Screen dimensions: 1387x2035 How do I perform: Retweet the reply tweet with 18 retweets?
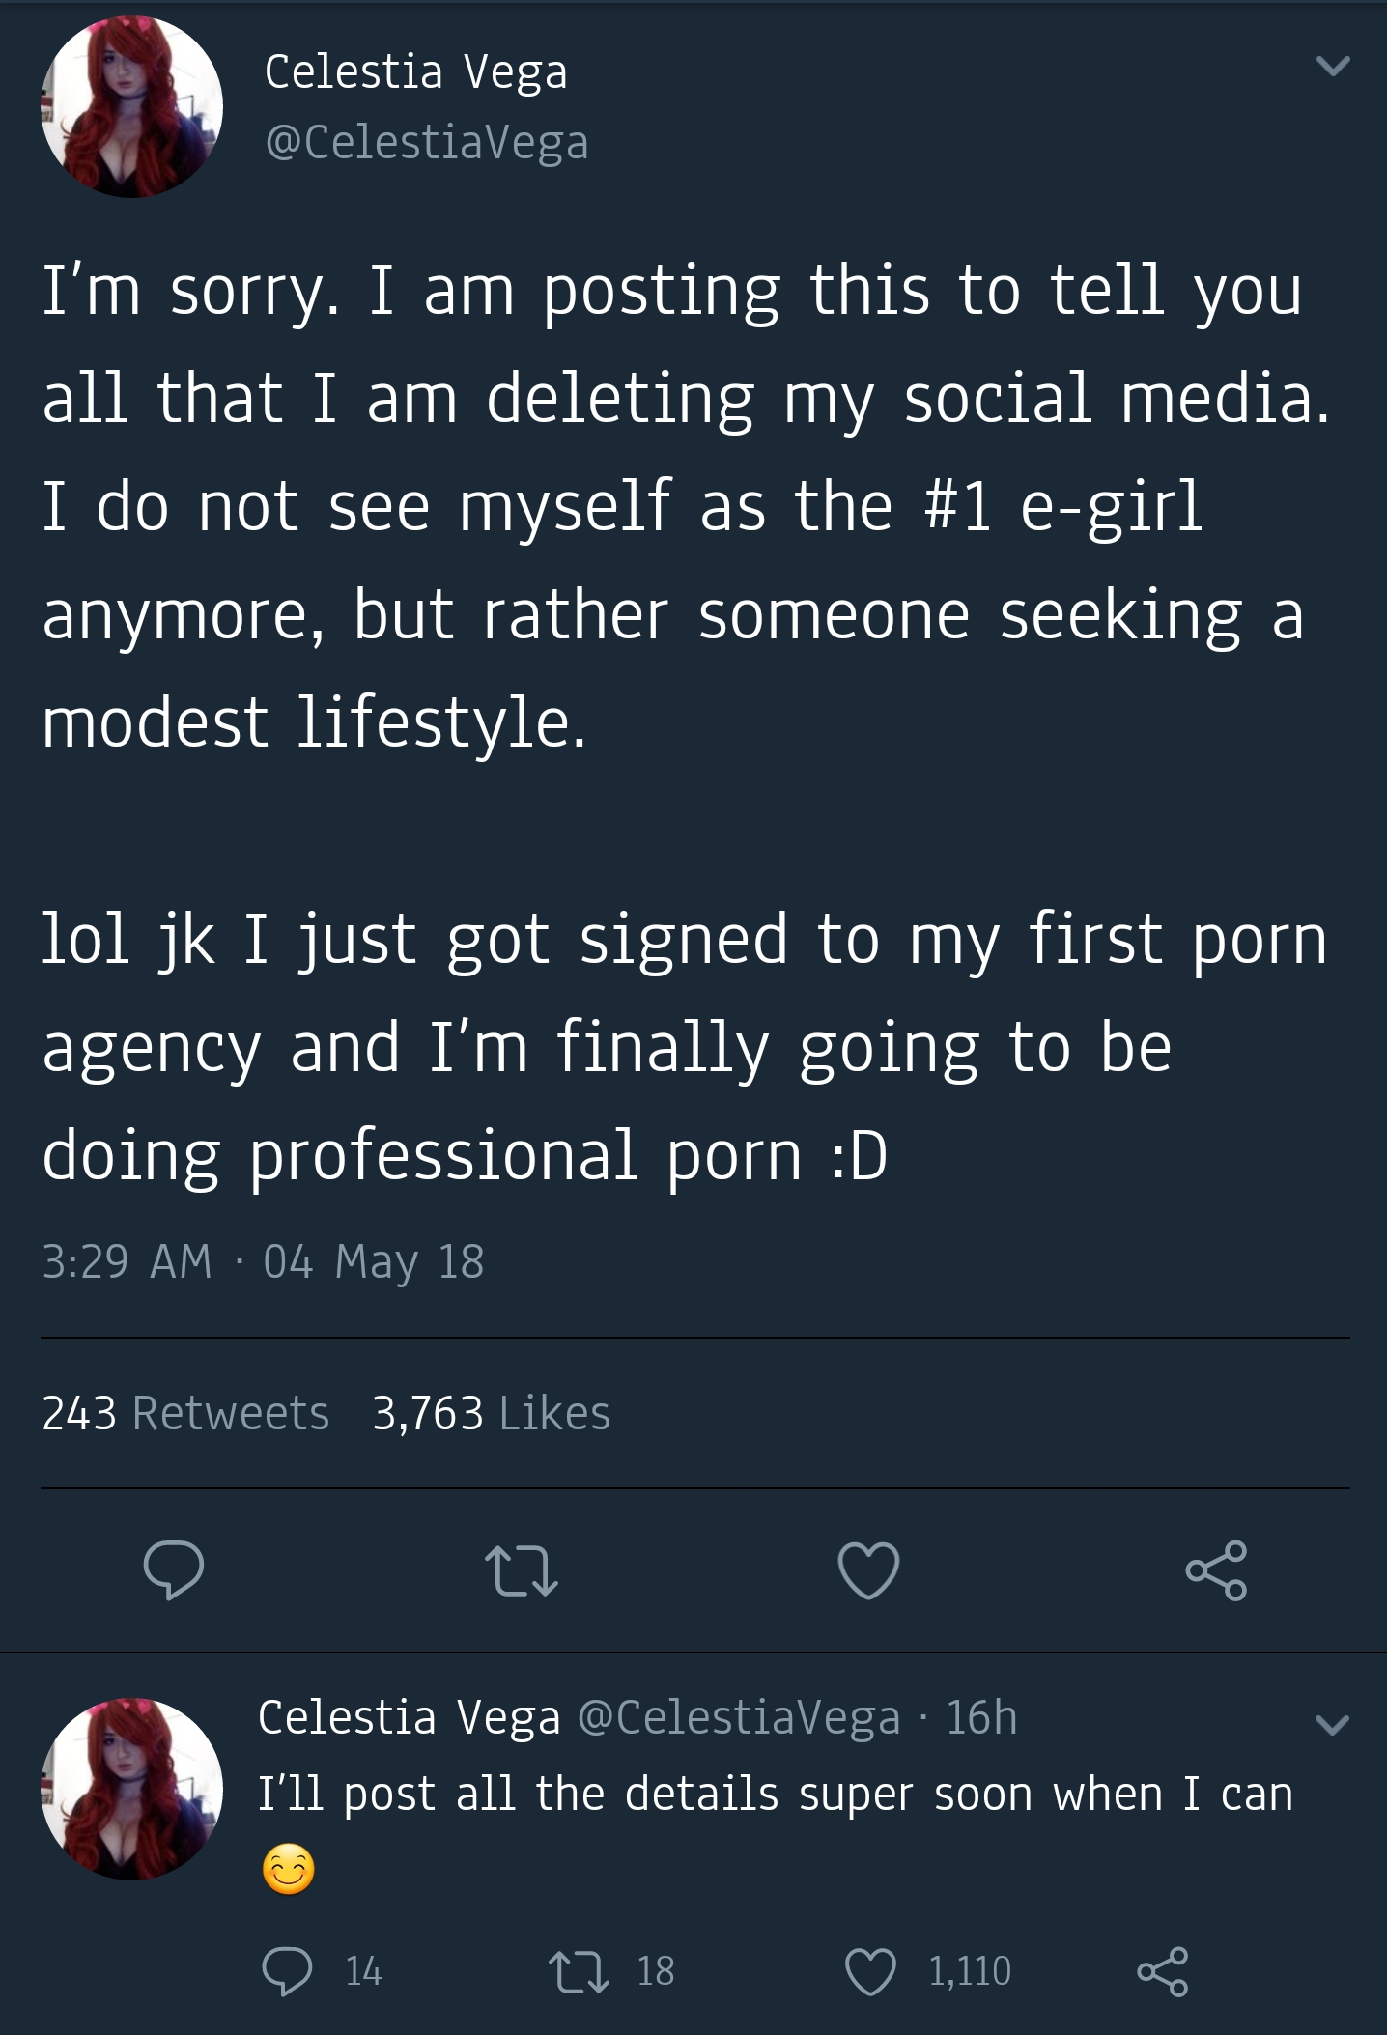pos(579,1970)
